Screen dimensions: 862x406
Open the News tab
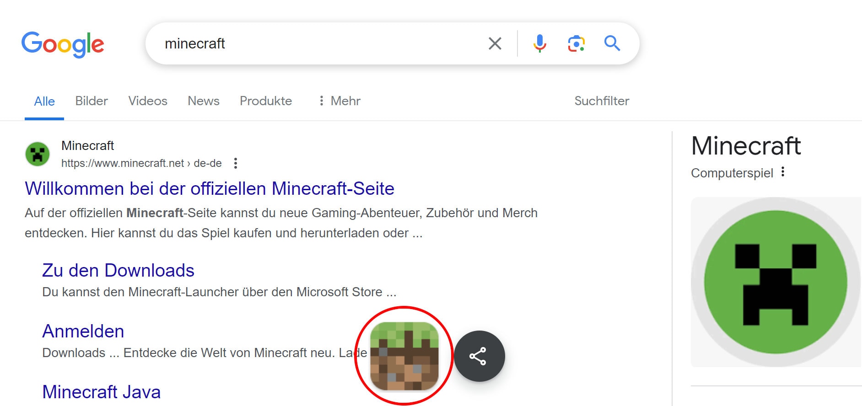[x=204, y=101]
